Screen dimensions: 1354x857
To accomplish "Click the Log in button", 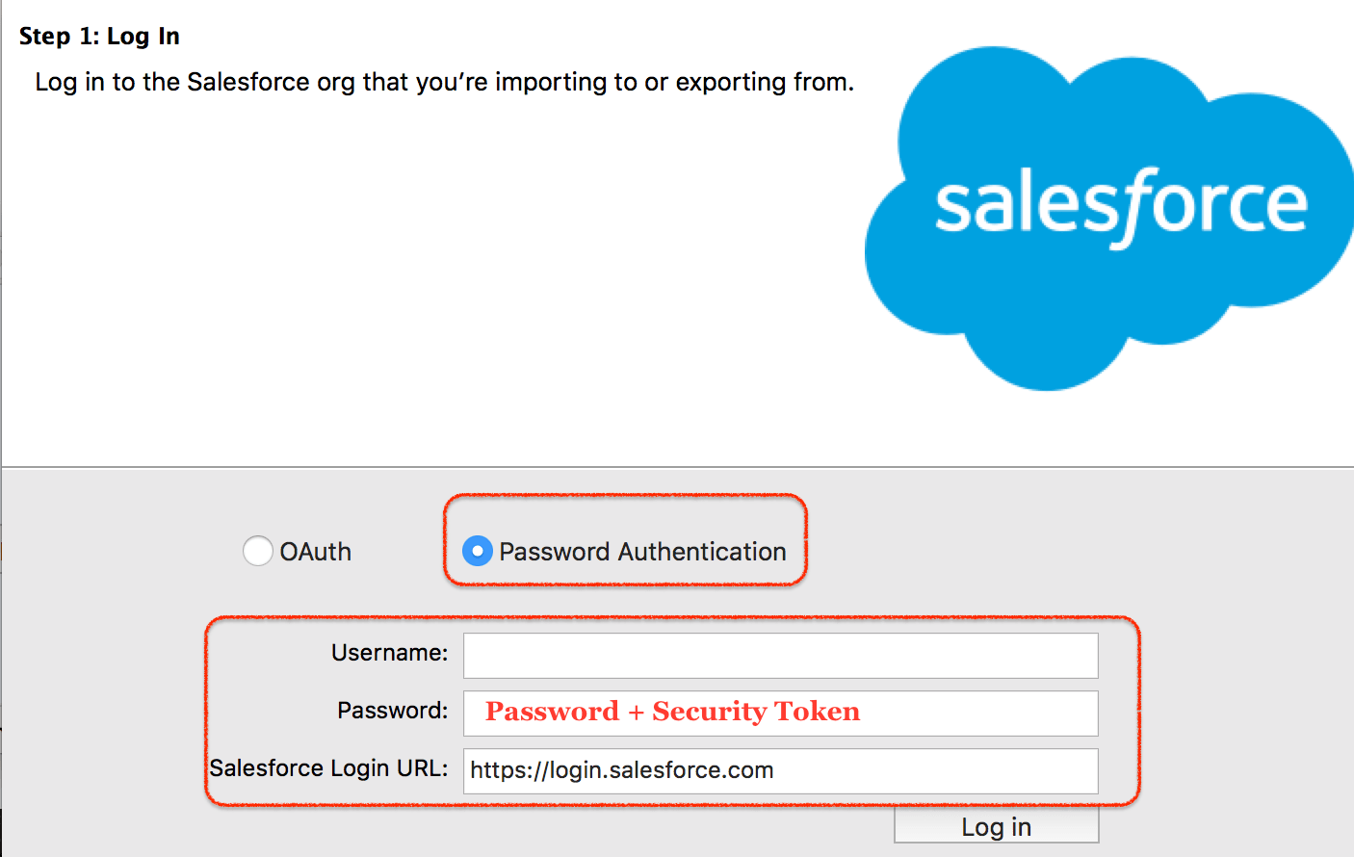I will 997,826.
